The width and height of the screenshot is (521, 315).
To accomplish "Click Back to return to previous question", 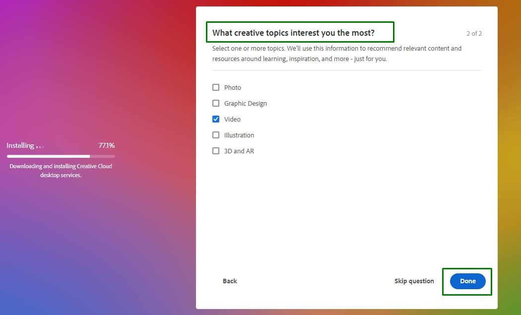I will click(x=229, y=281).
